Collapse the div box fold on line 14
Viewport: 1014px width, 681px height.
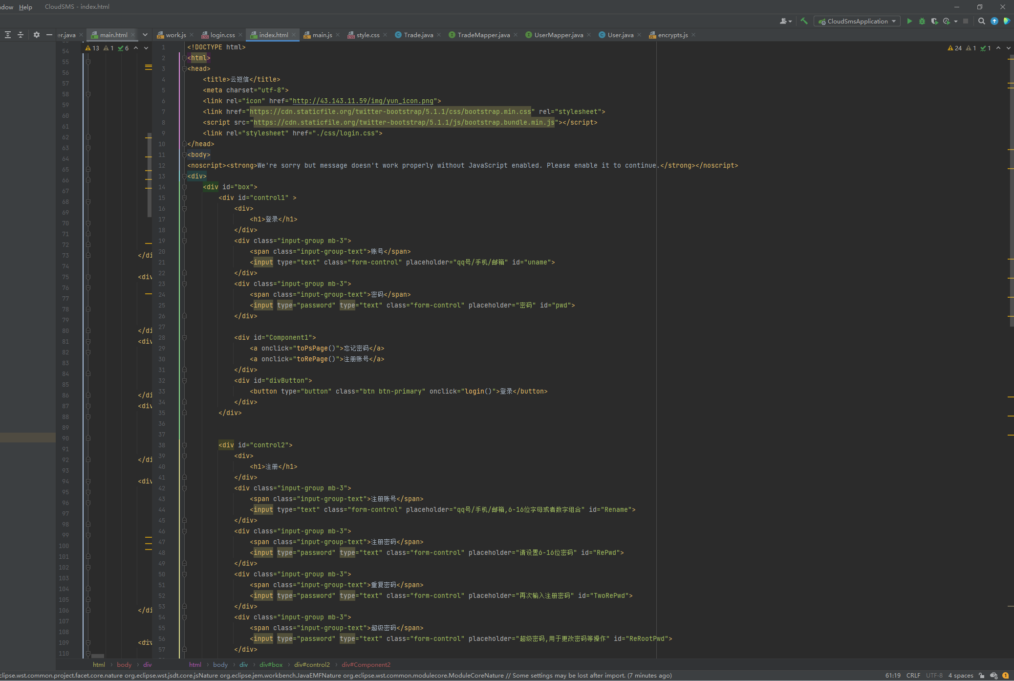click(x=184, y=187)
